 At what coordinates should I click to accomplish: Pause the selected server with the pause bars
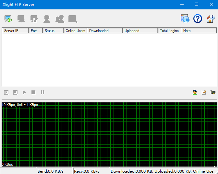pyautogui.click(x=42, y=92)
